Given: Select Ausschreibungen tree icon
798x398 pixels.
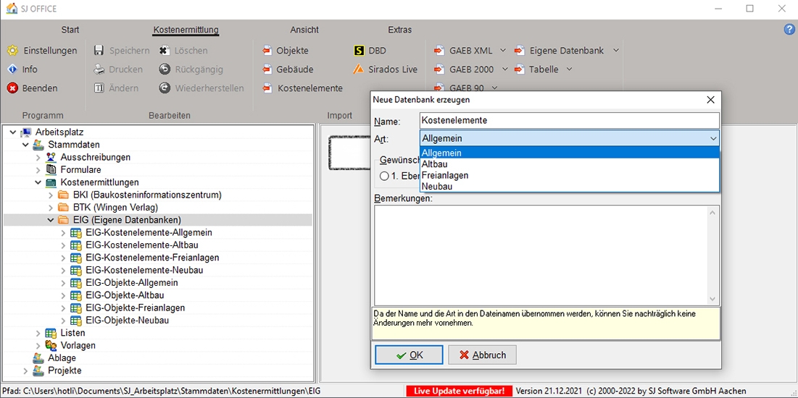Looking at the screenshot, I should click(51, 157).
